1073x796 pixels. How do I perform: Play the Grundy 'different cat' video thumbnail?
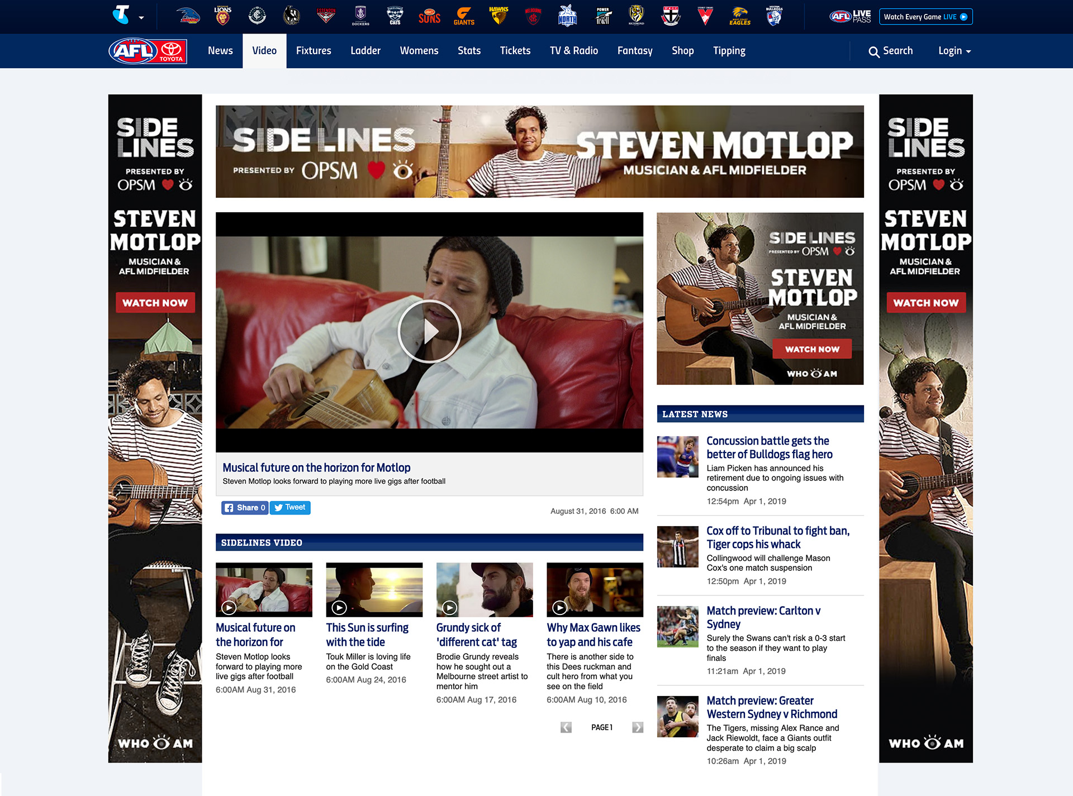[485, 589]
